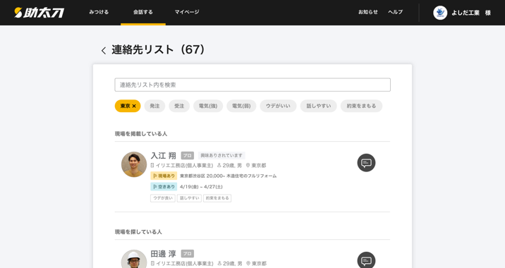The width and height of the screenshot is (505, 268).
Task: Open 田邊 淳 profile photo
Action: pyautogui.click(x=134, y=259)
